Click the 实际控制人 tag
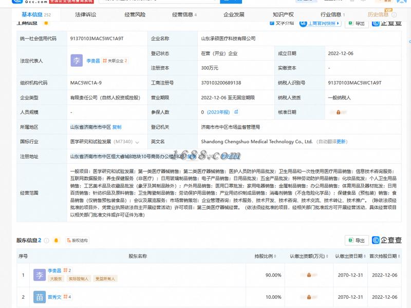 79,279
